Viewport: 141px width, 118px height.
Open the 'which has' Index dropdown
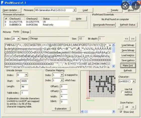pyautogui.click(x=62, y=80)
